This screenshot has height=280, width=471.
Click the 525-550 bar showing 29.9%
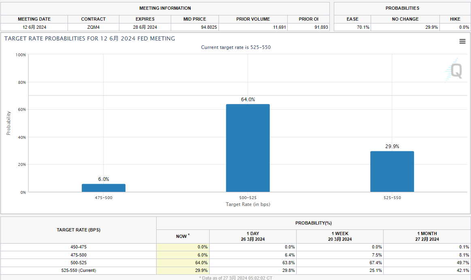tap(392, 171)
